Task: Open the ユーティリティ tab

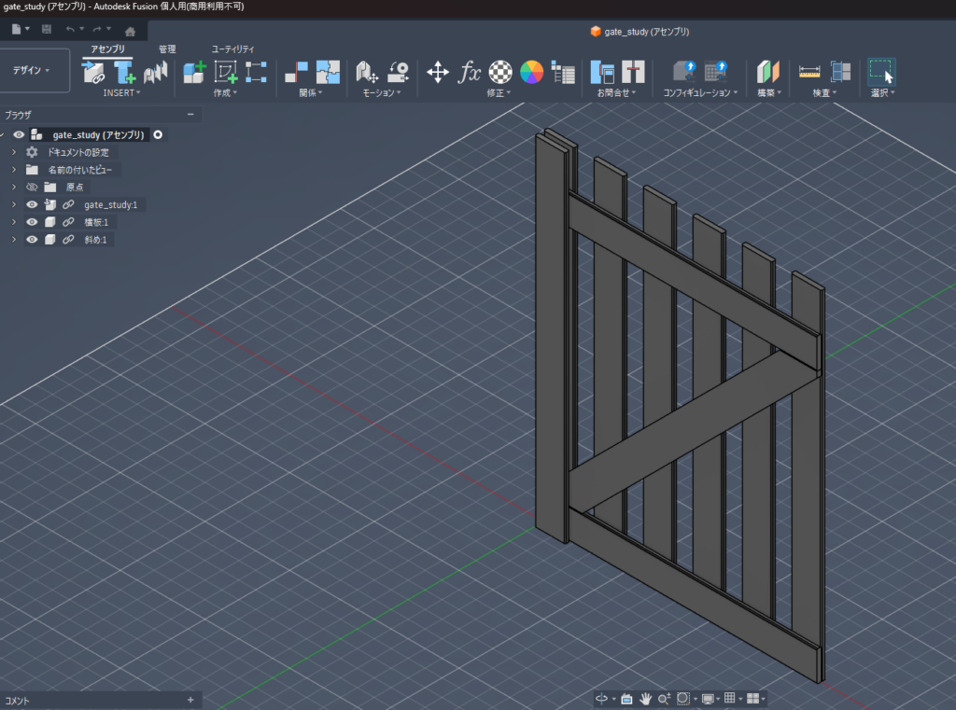Action: tap(232, 49)
